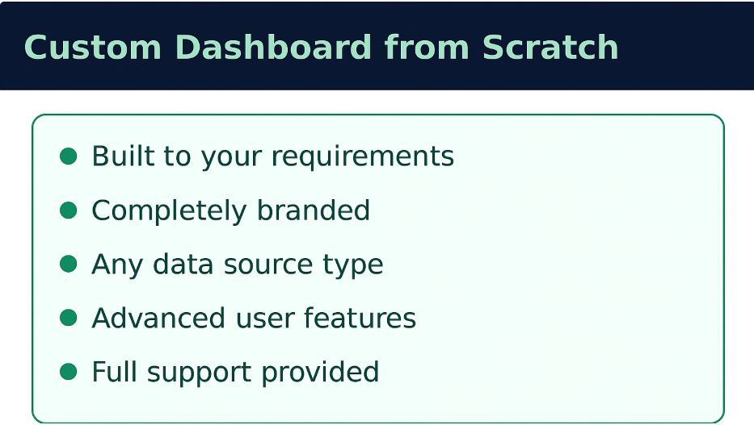Select the word "source" in the third bullet
The image size is (754, 425).
coord(272,265)
